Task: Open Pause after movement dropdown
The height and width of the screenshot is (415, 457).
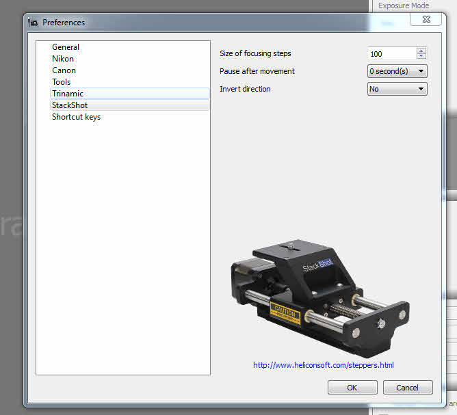Action: click(x=397, y=71)
